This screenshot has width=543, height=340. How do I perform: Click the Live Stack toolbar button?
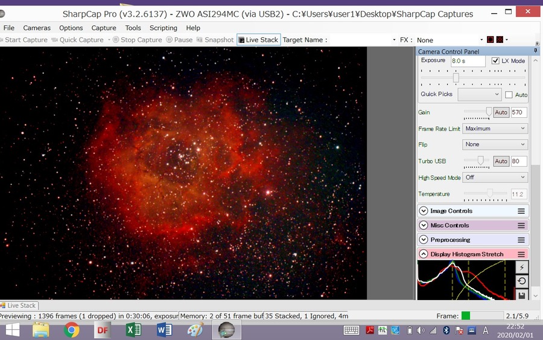click(x=259, y=40)
